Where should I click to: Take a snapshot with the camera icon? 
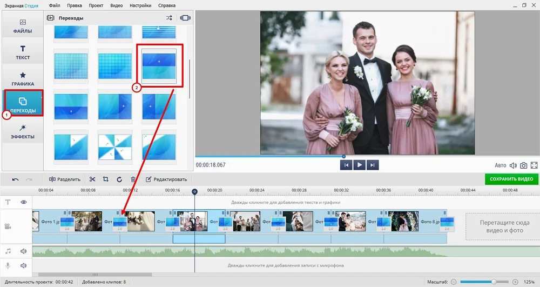[523, 165]
